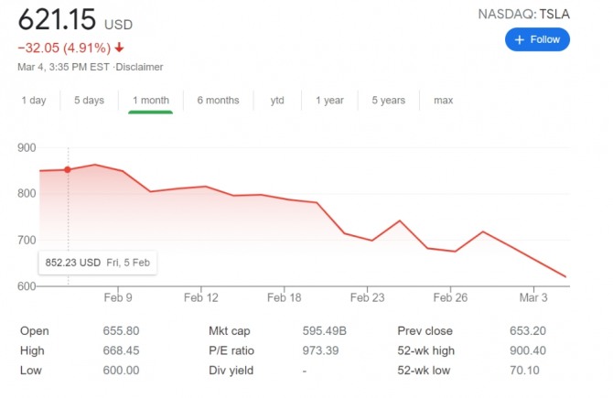Click the Feb 23 label on chart axis

367,297
